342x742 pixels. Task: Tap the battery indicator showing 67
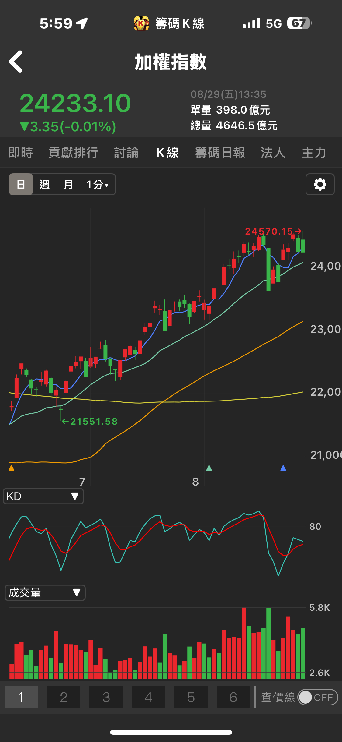click(299, 23)
